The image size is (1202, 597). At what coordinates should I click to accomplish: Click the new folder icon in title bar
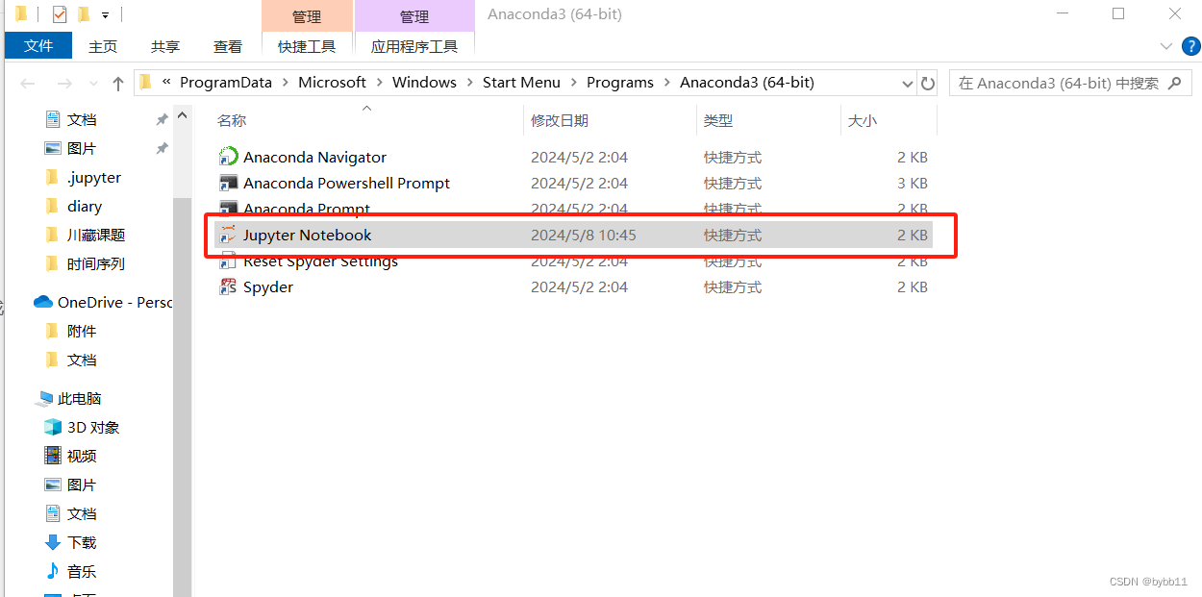(84, 14)
